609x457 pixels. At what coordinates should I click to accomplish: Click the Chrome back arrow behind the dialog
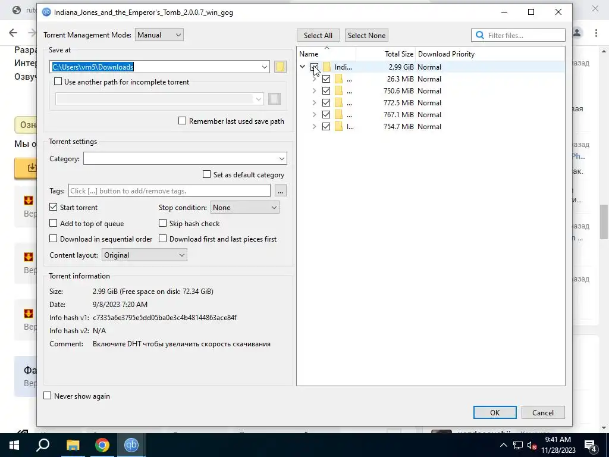[13, 33]
